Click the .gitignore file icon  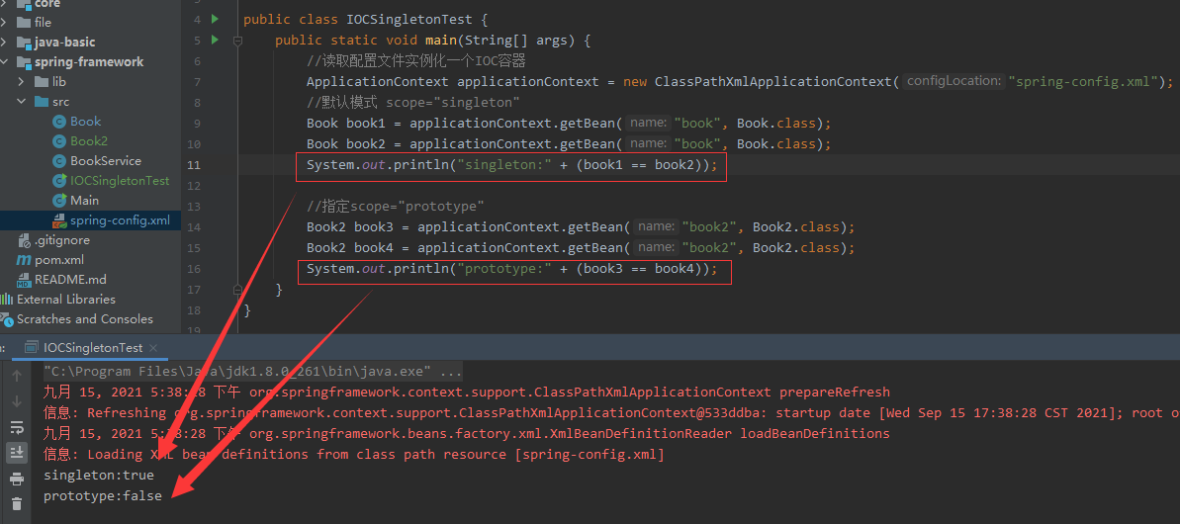pos(23,240)
